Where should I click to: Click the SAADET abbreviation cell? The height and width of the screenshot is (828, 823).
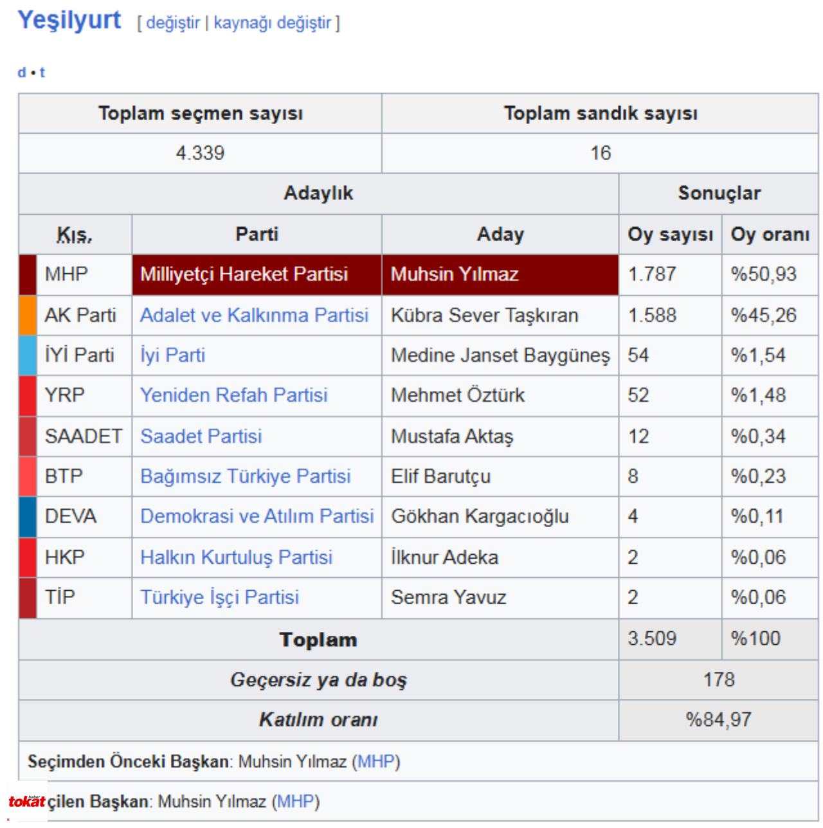84,437
